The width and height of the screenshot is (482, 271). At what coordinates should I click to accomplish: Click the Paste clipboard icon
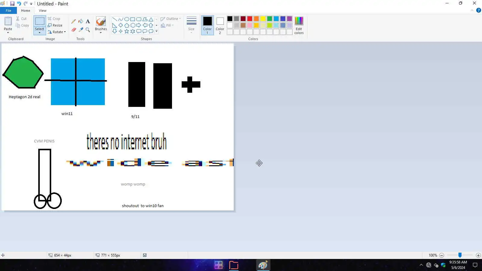(8, 21)
